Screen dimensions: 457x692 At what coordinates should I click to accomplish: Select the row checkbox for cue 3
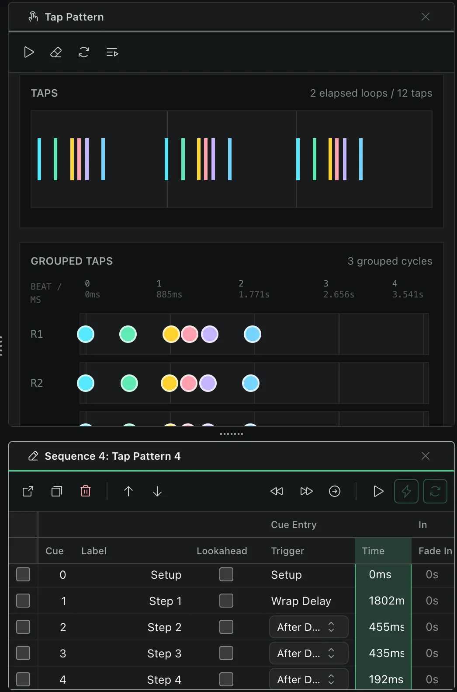(x=23, y=653)
